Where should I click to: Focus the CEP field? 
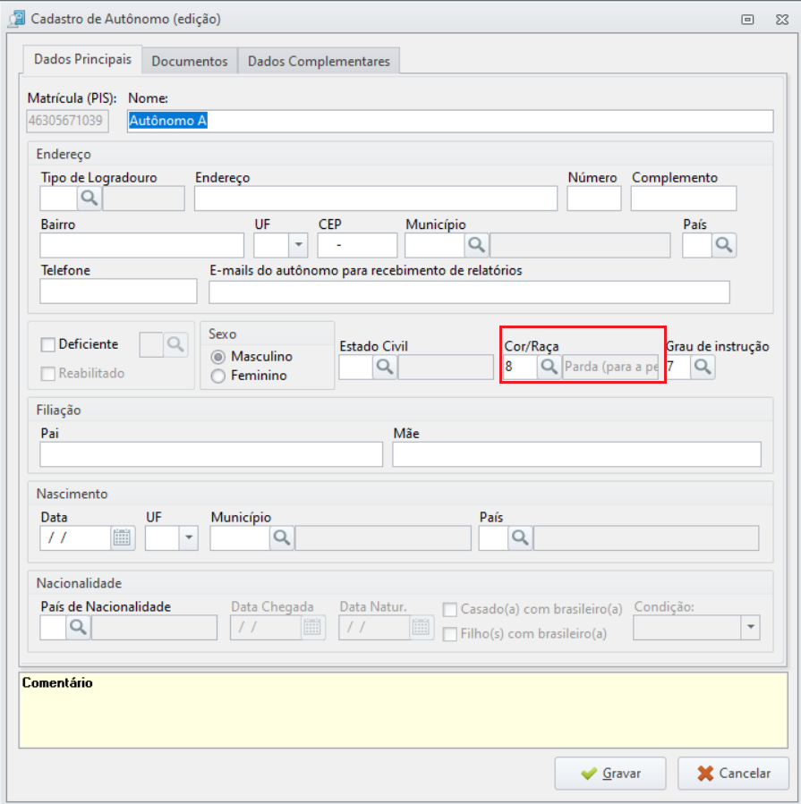click(357, 246)
